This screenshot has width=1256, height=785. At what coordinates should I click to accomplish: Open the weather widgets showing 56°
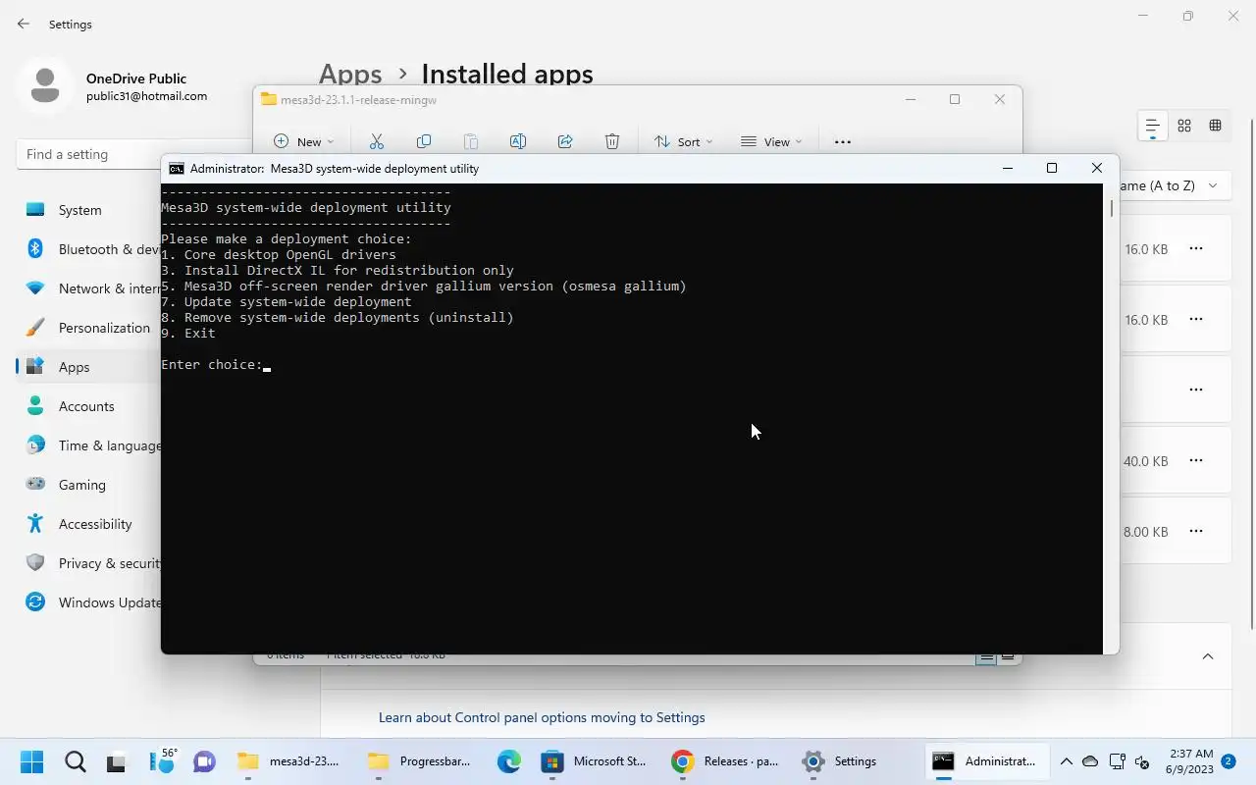pos(162,760)
